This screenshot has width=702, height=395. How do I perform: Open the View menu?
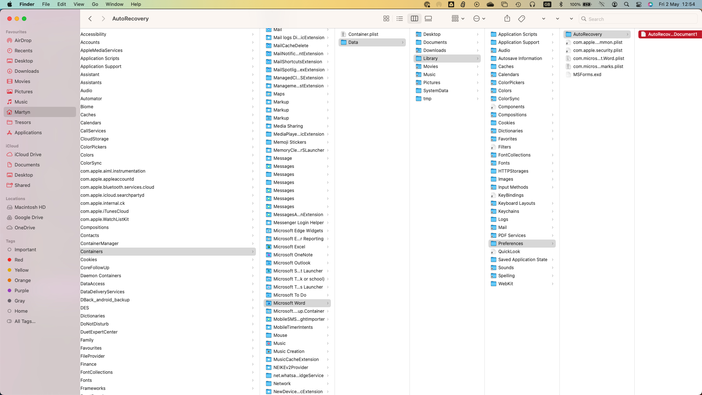pyautogui.click(x=79, y=4)
